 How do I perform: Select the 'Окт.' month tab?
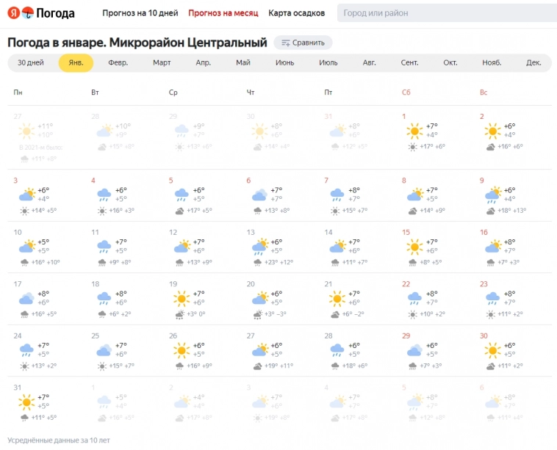pyautogui.click(x=450, y=63)
